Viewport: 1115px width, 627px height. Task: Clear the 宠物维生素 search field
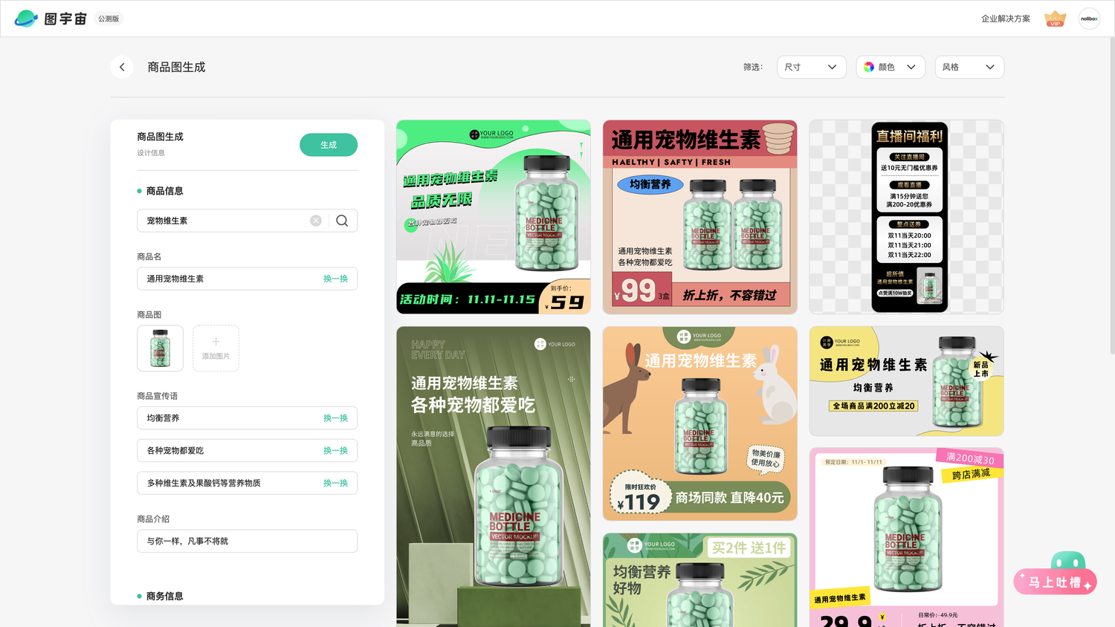click(316, 221)
